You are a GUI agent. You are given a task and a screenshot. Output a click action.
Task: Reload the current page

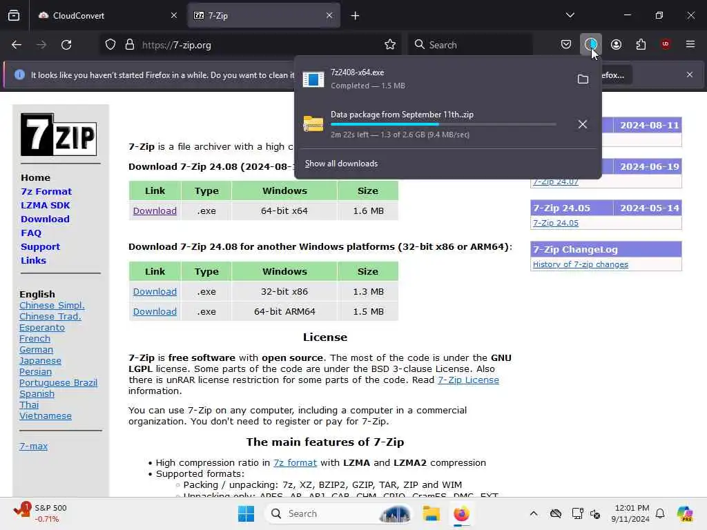[x=66, y=45]
